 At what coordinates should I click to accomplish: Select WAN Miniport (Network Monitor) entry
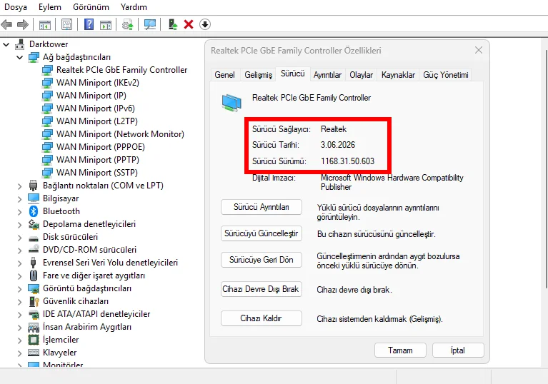coord(120,134)
